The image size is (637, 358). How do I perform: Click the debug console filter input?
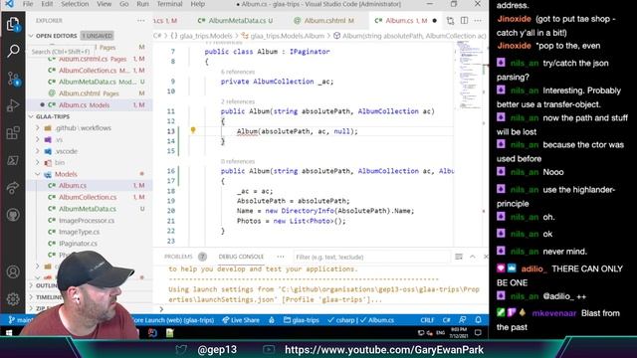click(371, 257)
